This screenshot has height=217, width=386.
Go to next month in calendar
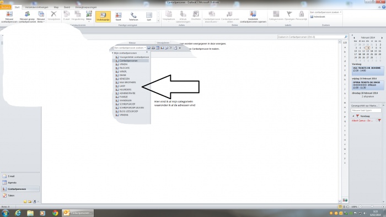click(x=382, y=37)
